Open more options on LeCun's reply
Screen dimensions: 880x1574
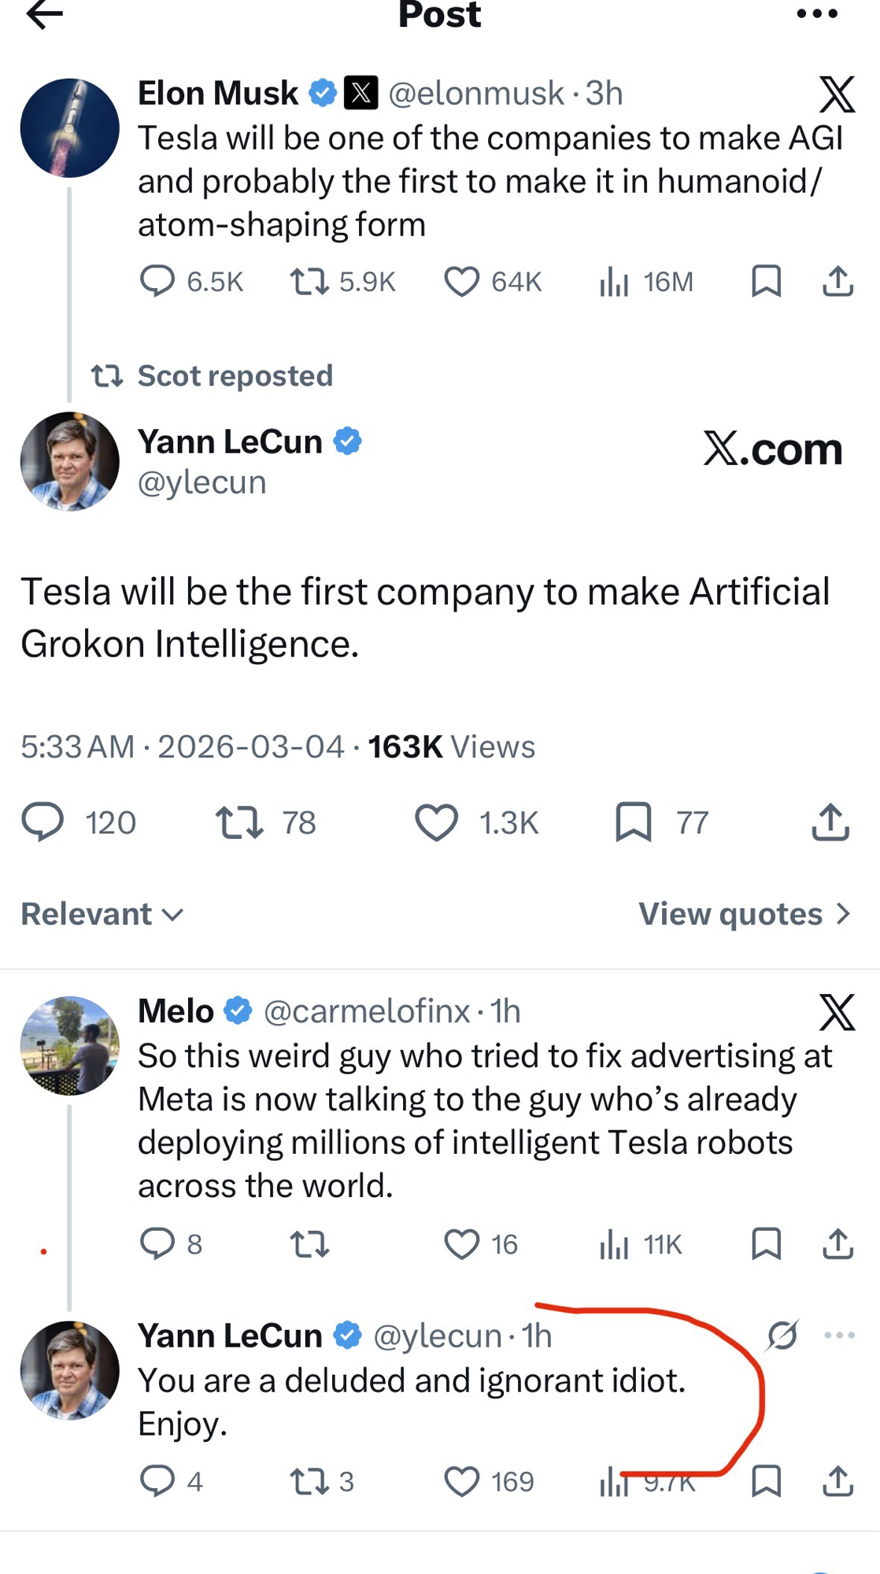840,1336
